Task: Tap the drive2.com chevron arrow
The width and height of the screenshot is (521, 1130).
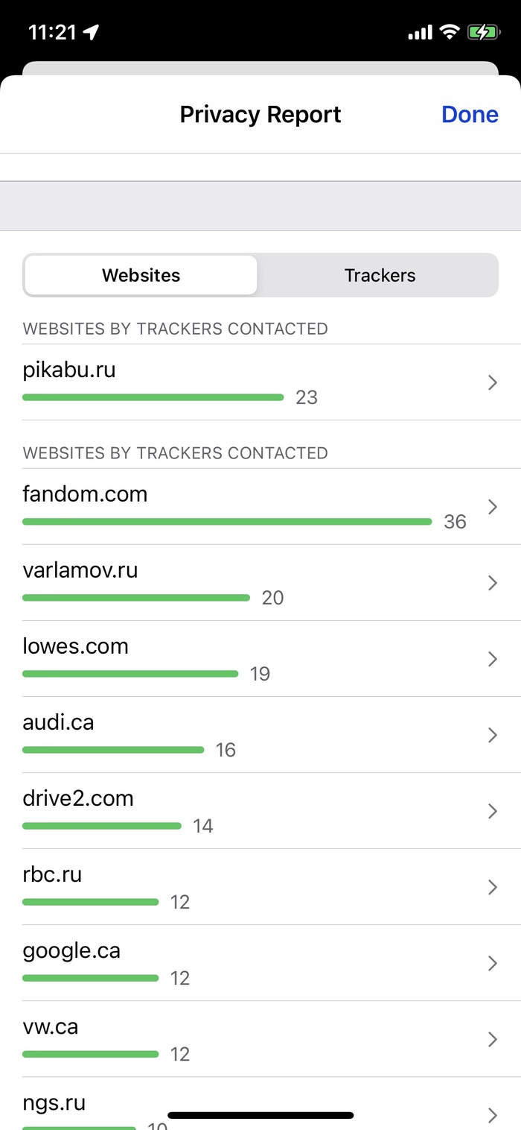Action: 492,811
